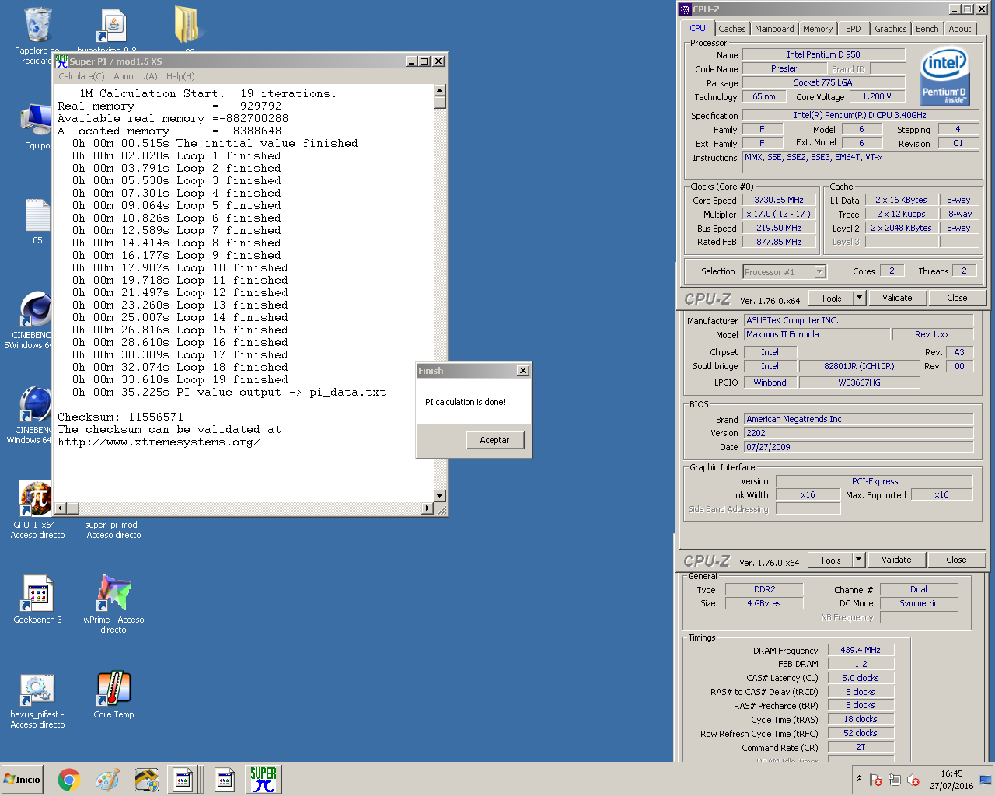This screenshot has height=796, width=995.
Task: Open Google Chrome from the taskbar
Action: tap(68, 780)
